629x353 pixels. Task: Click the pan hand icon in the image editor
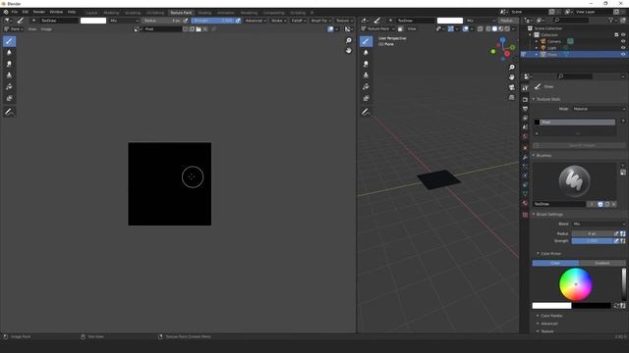click(x=349, y=50)
